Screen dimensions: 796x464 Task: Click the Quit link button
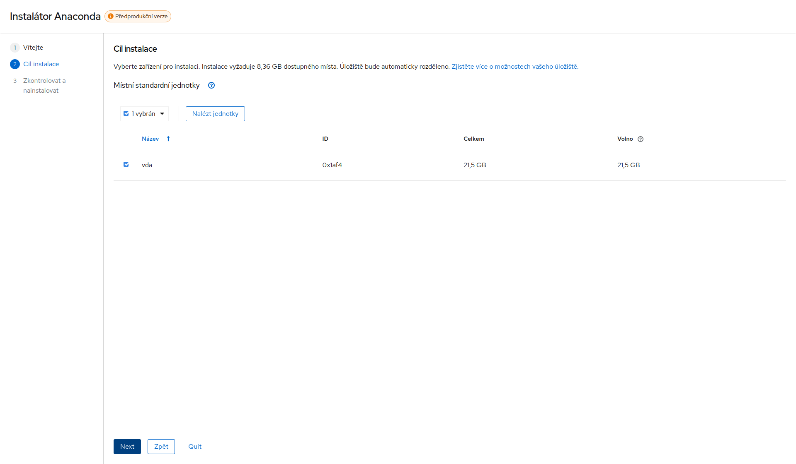point(195,447)
